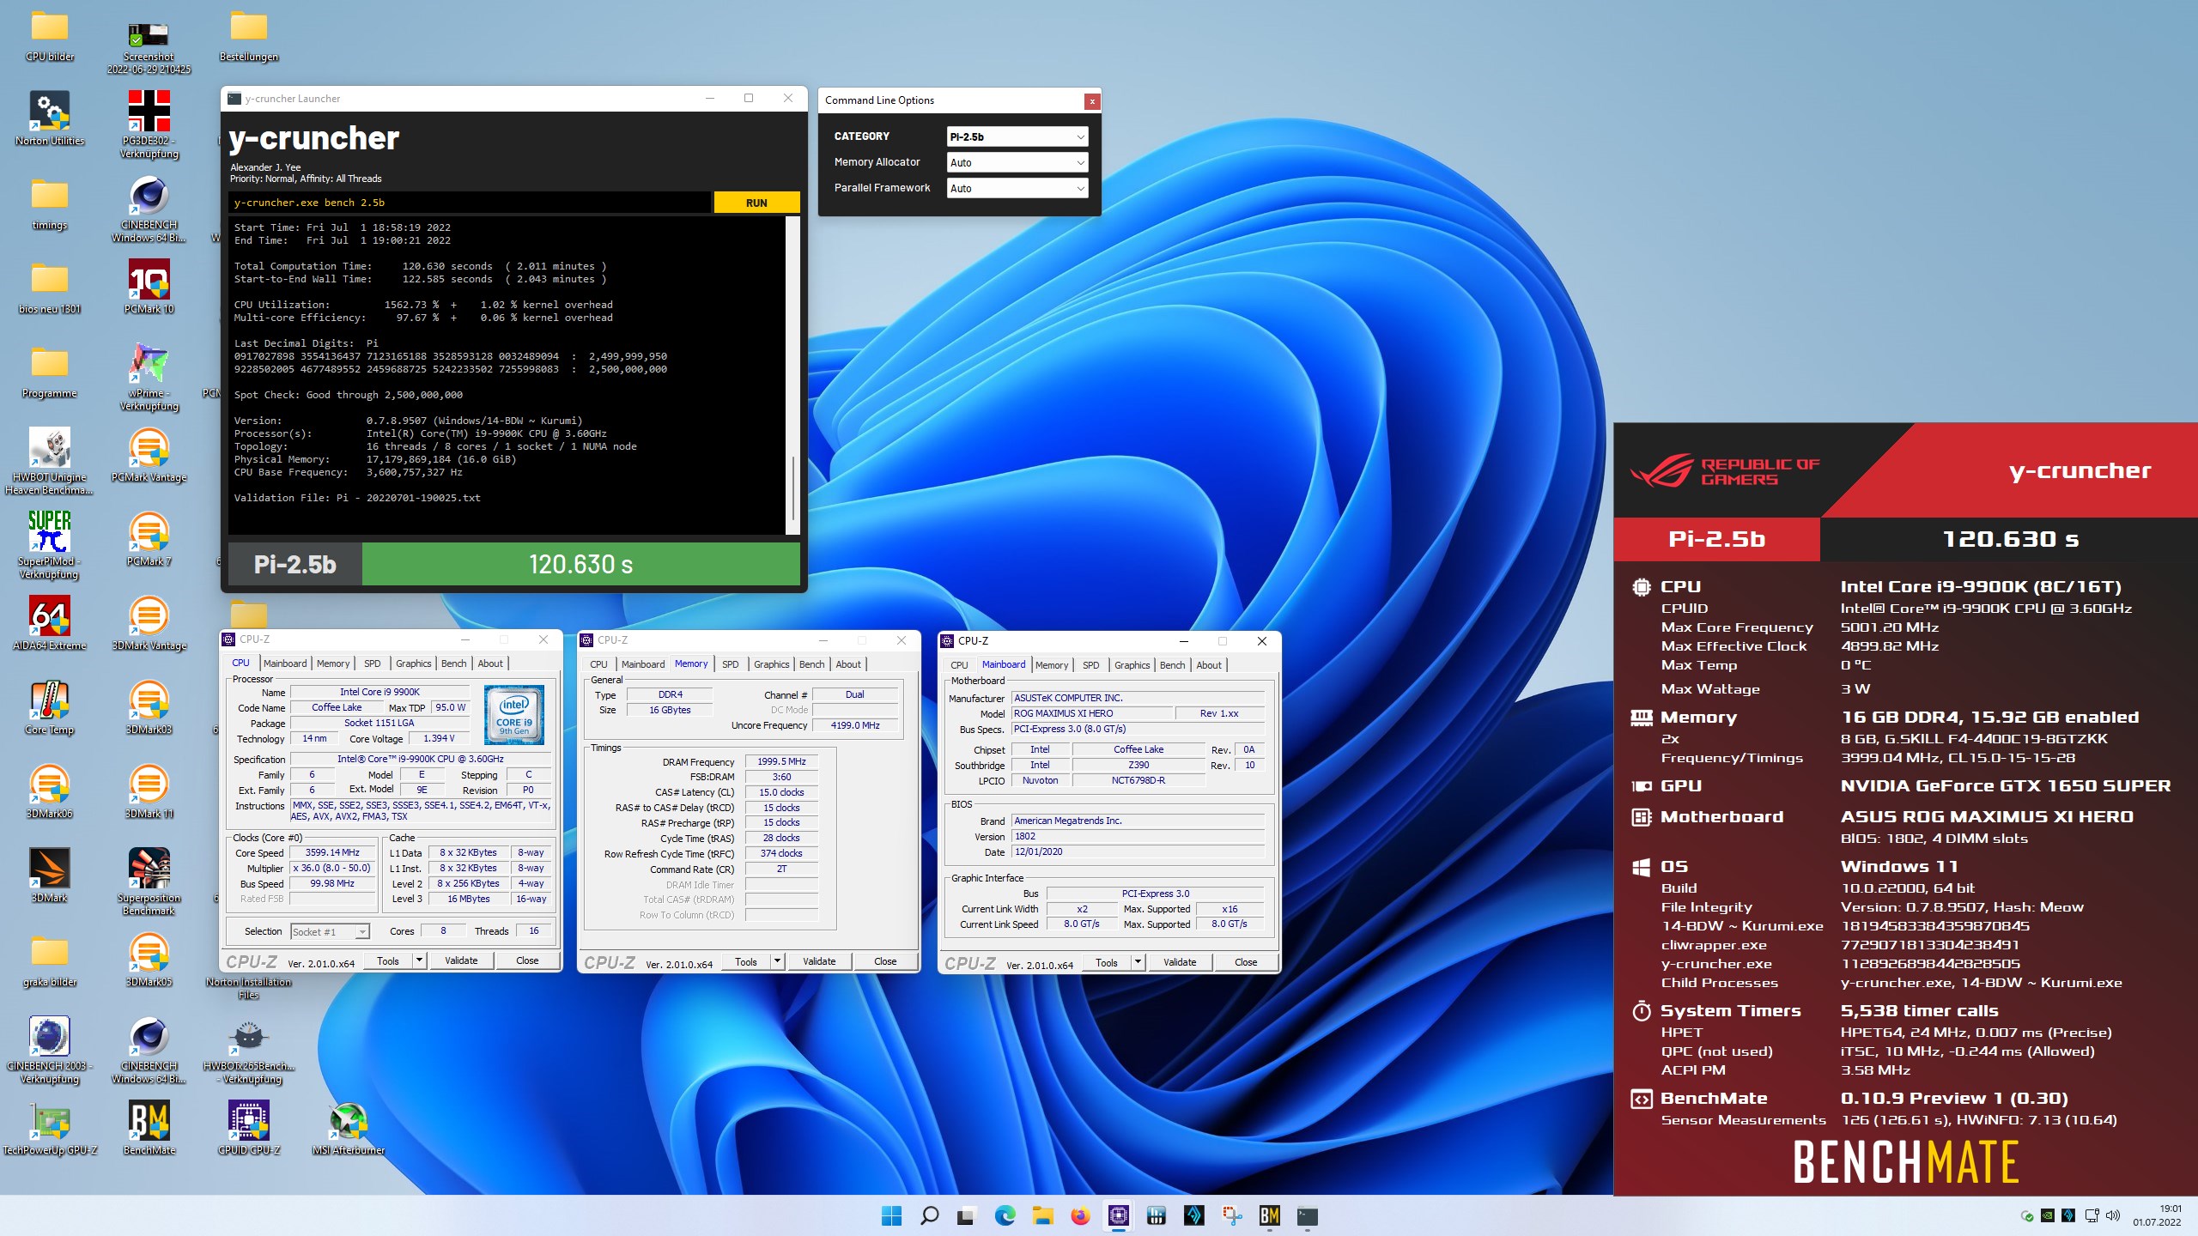Open the BenchMate desktop icon
Image resolution: width=2198 pixels, height=1236 pixels.
coord(149,1128)
